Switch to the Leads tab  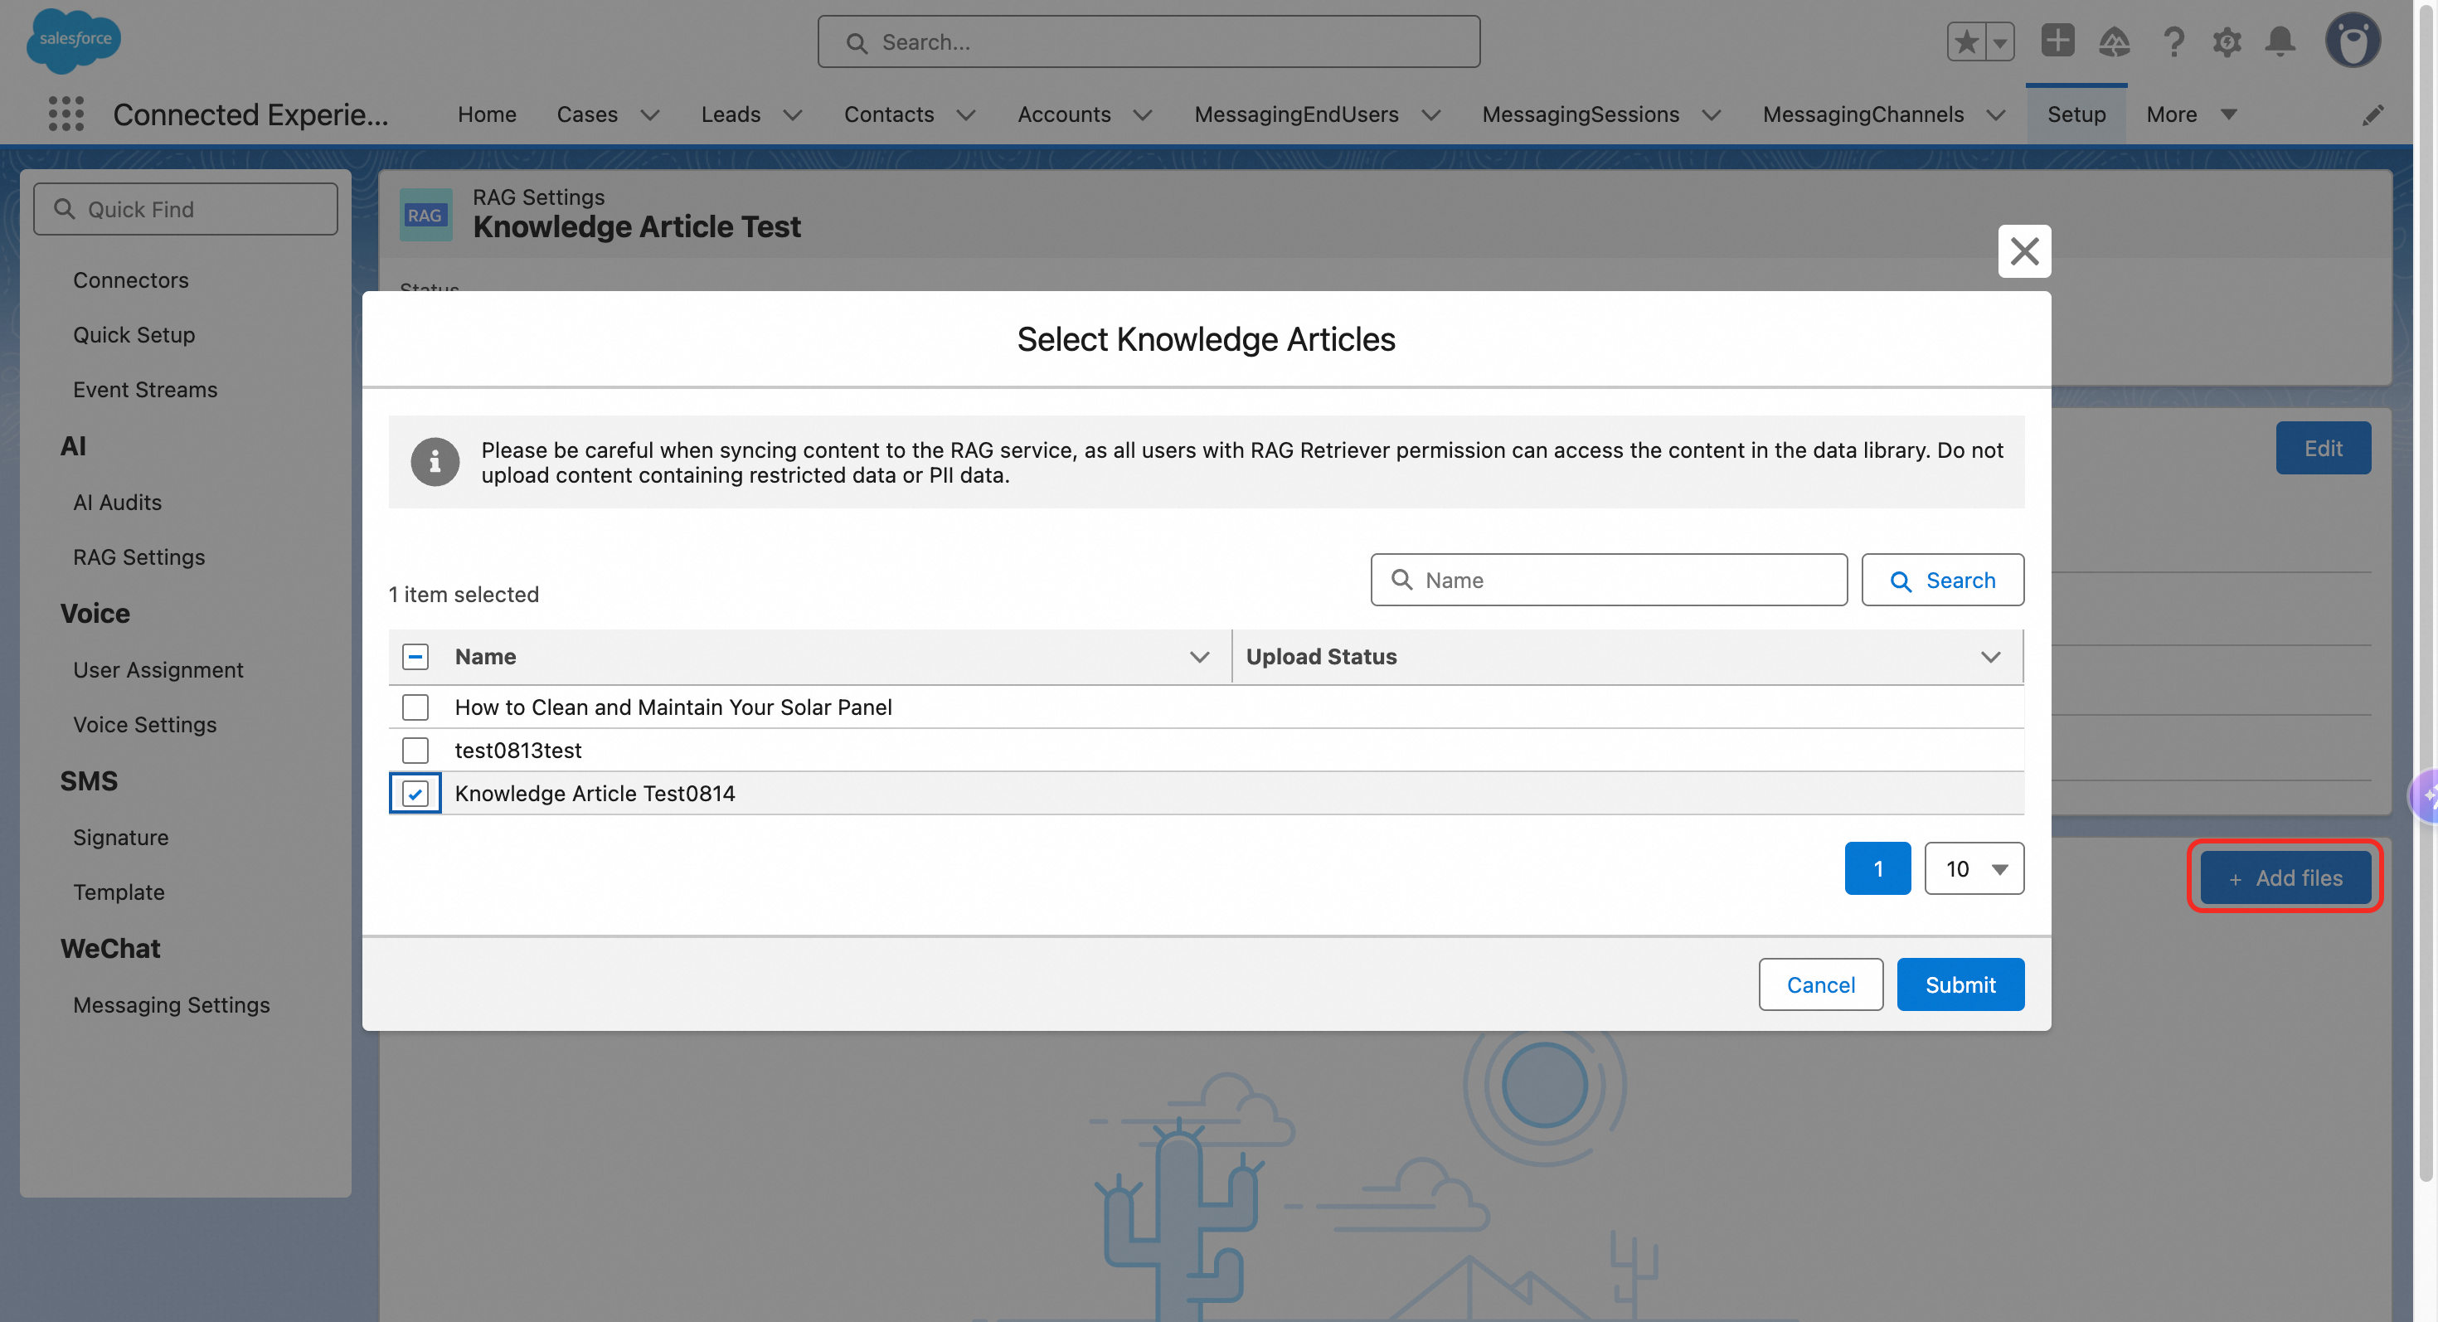(x=731, y=114)
